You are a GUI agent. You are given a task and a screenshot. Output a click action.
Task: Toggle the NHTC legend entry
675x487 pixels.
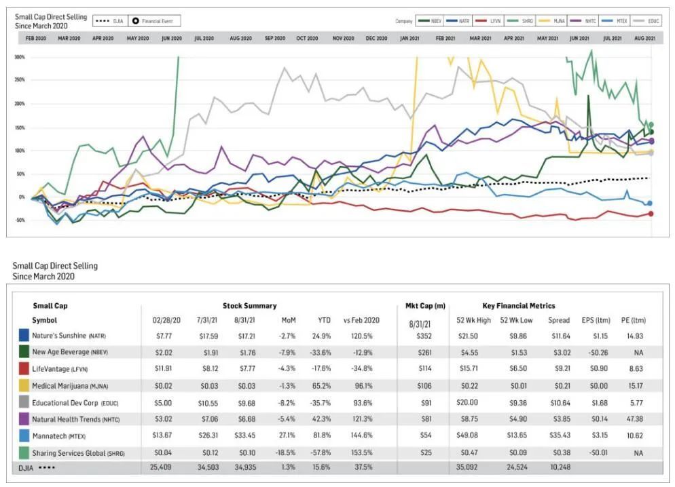click(x=583, y=20)
